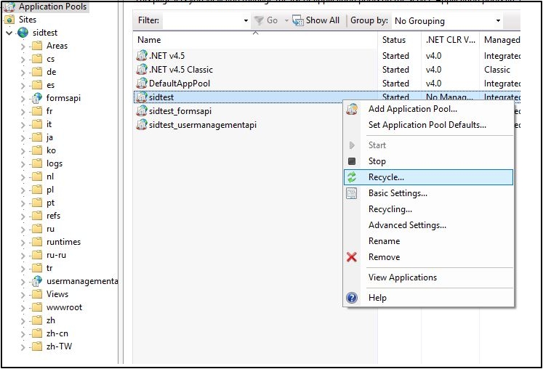543x369 pixels.
Task: Select View Applications menu entry
Action: coord(403,277)
